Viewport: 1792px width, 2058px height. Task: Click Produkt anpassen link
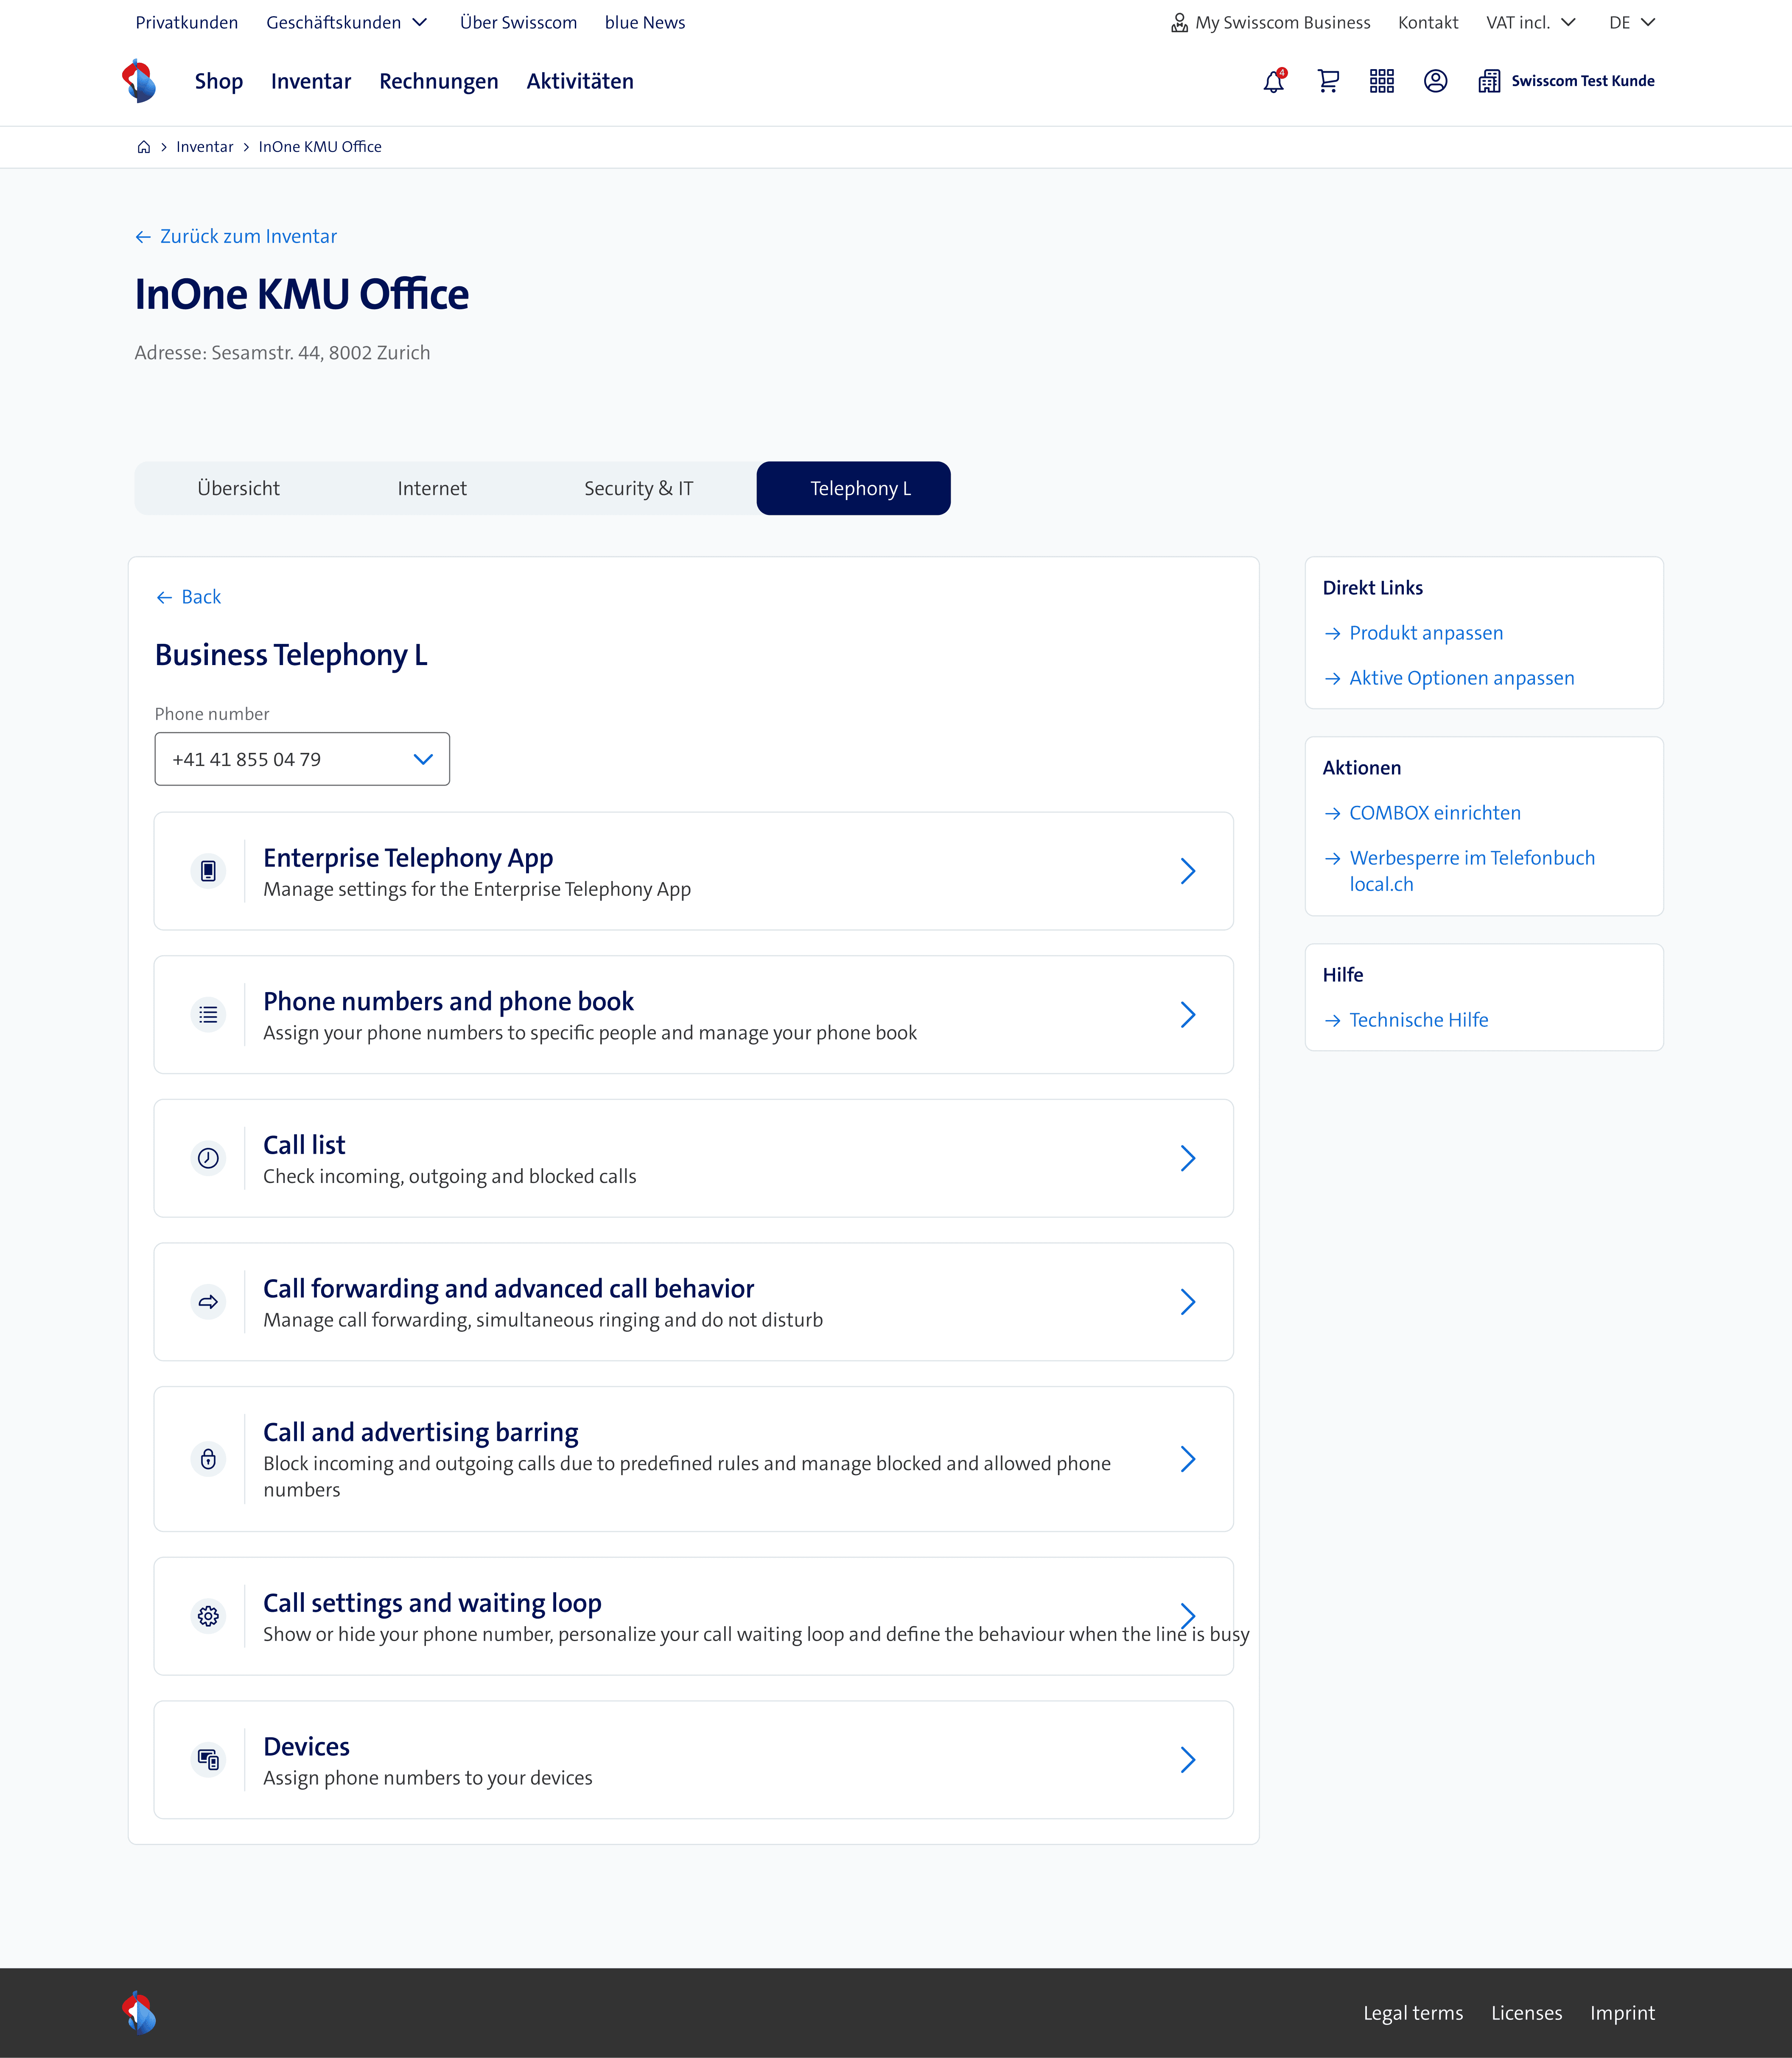coord(1426,634)
